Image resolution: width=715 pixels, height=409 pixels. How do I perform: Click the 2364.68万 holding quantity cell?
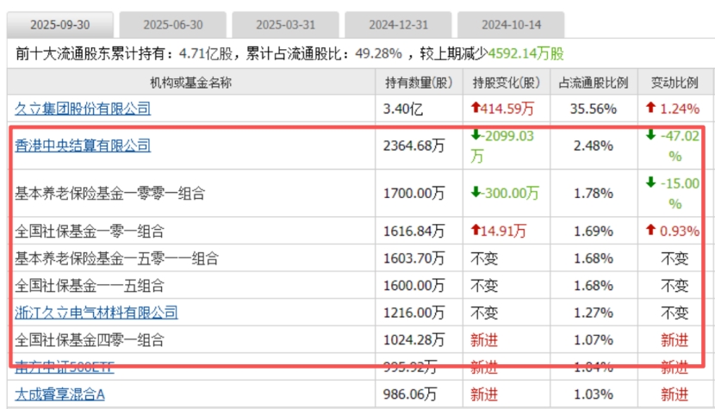pyautogui.click(x=413, y=146)
